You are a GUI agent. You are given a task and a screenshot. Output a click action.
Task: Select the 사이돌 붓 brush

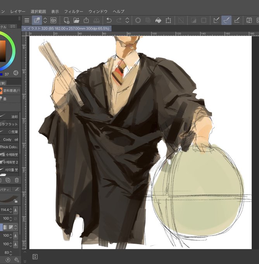[x=9, y=170]
